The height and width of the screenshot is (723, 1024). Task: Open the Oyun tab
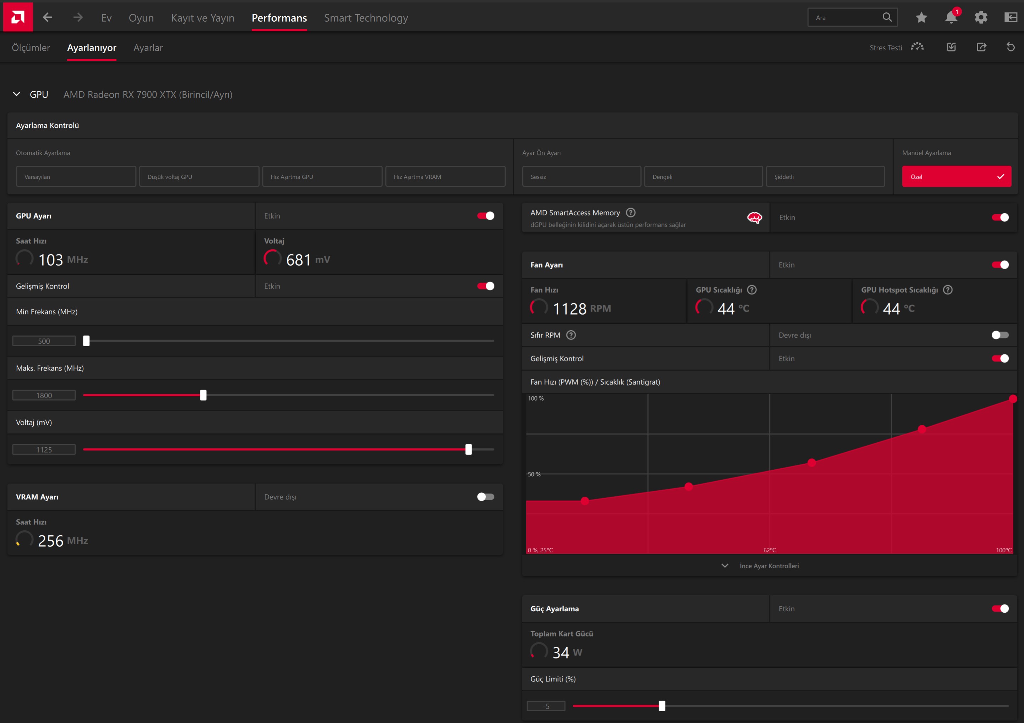point(141,18)
